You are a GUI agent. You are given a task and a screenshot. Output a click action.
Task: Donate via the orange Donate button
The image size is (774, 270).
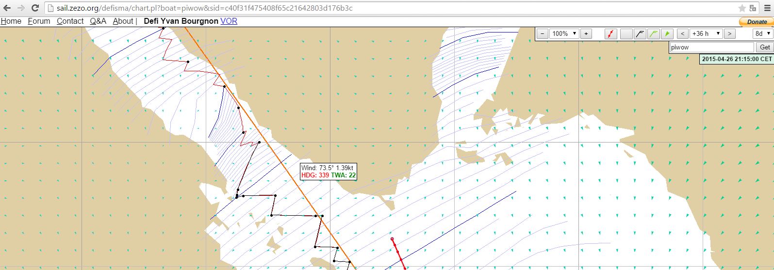point(756,21)
